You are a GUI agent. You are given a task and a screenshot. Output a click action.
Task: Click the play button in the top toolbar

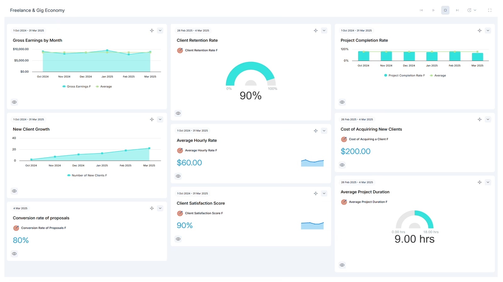point(434,10)
